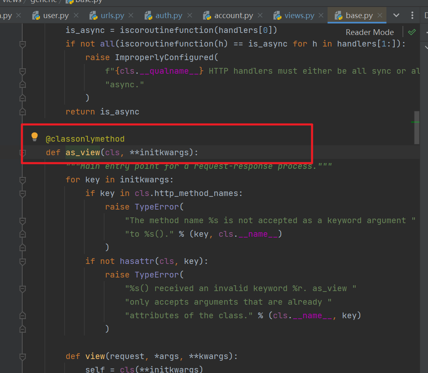Click the highlighted as_view function name
Image resolution: width=428 pixels, height=373 pixels.
click(x=82, y=152)
